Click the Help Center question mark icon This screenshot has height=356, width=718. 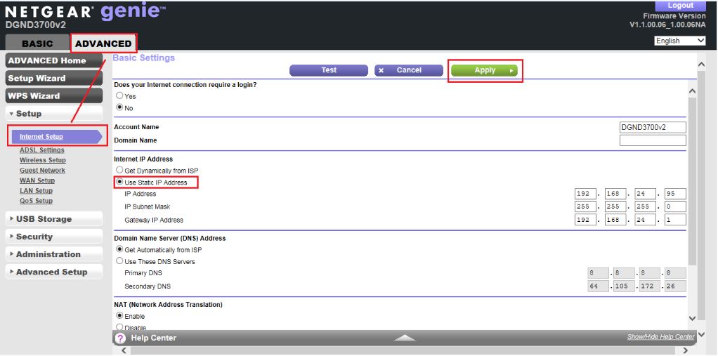click(x=120, y=338)
